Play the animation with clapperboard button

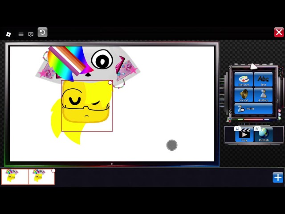(244, 135)
